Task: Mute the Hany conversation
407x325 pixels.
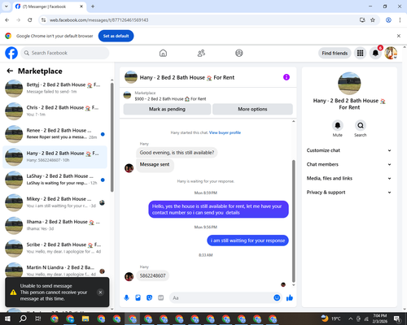Action: click(x=338, y=125)
